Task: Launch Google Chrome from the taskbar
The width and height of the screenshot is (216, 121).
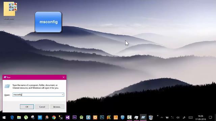Action: 54,117
